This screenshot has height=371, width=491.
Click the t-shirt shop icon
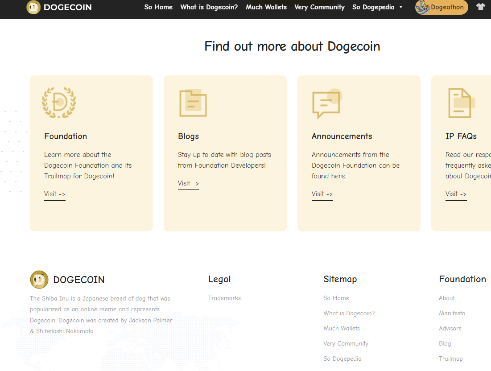tap(480, 7)
